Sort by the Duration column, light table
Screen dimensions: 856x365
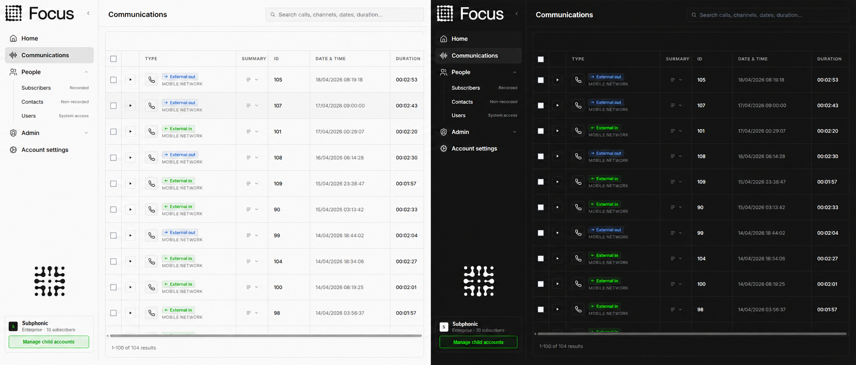click(x=408, y=59)
